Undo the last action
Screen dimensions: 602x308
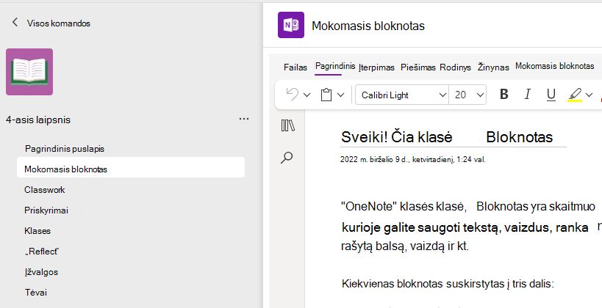coord(292,95)
